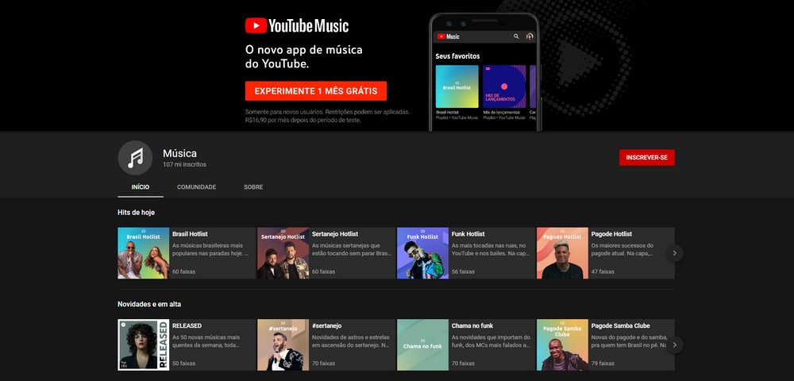The width and height of the screenshot is (794, 381).
Task: Click 'Seus favoritos' heading on phone mockup
Action: click(457, 56)
